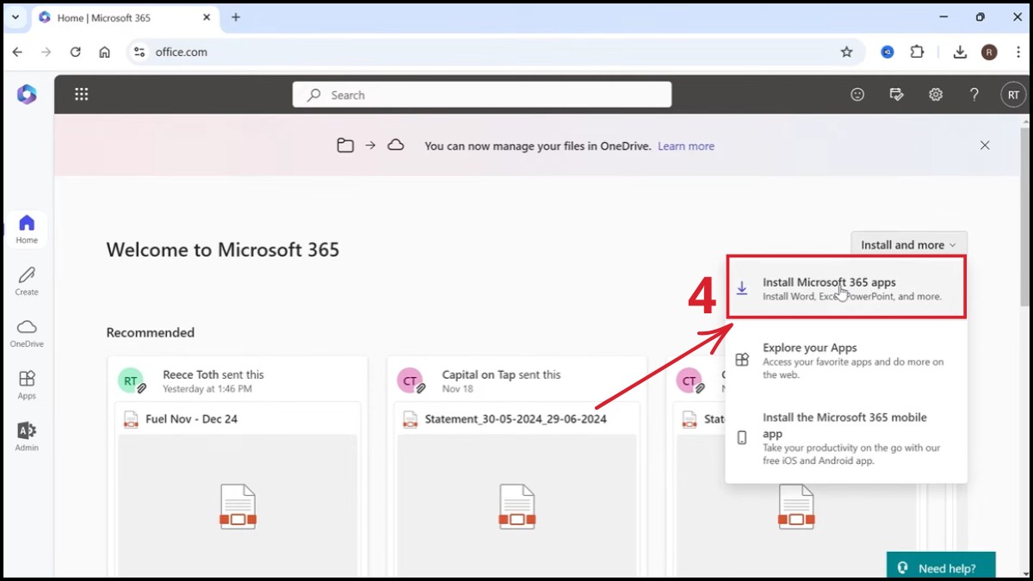
Task: Click the Welcome to Microsoft 365 heading
Action: click(223, 250)
